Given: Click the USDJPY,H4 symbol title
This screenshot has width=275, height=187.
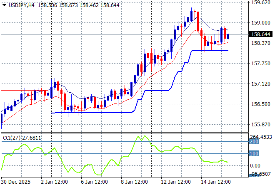Looking at the screenshot, I should click(x=22, y=4).
